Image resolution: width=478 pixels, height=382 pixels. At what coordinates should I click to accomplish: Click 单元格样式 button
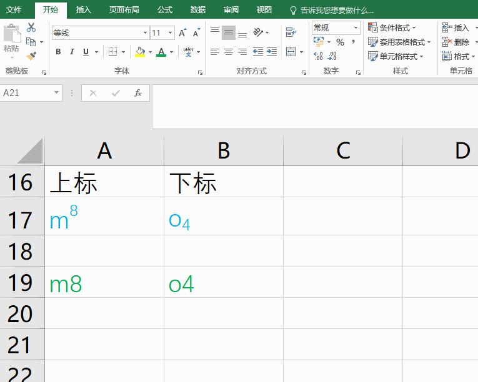click(x=396, y=56)
